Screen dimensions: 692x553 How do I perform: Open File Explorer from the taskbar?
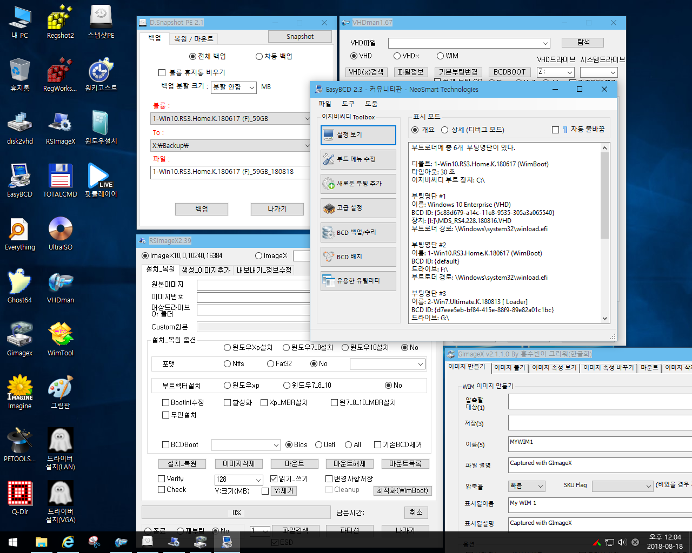[42, 542]
